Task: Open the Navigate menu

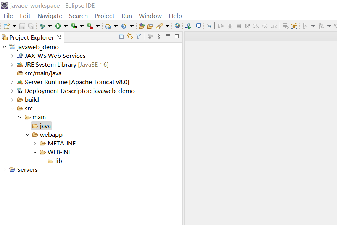Action: tap(50, 16)
